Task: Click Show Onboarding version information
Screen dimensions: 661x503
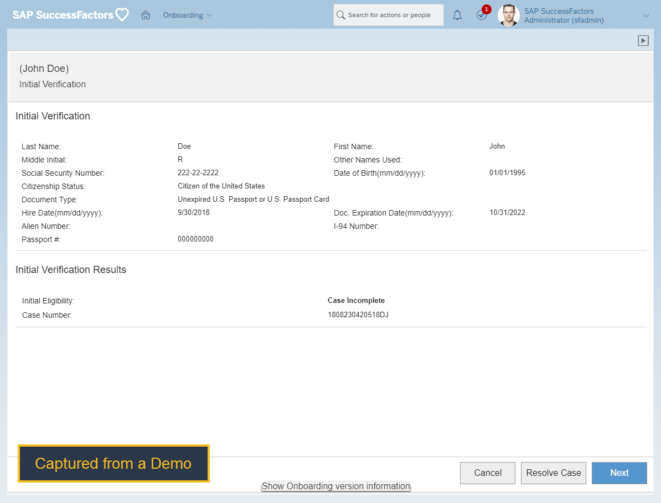Action: (x=335, y=486)
